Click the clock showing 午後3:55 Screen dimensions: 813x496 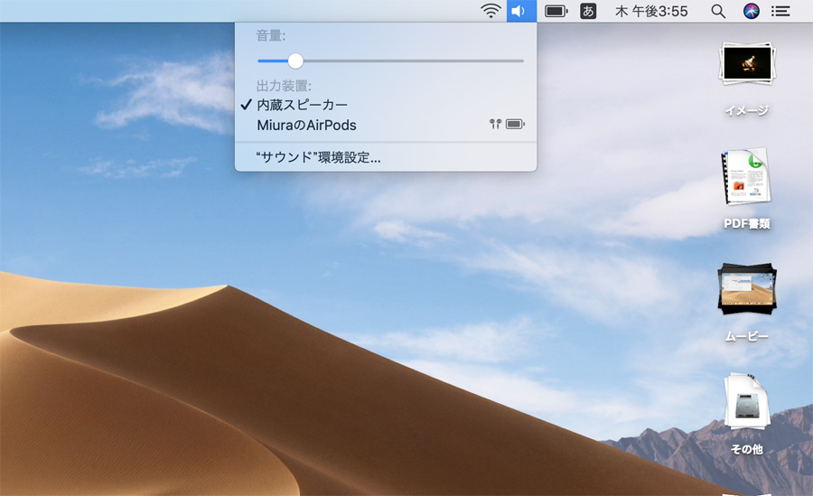point(650,11)
